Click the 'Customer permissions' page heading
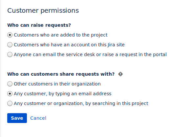 43,10
